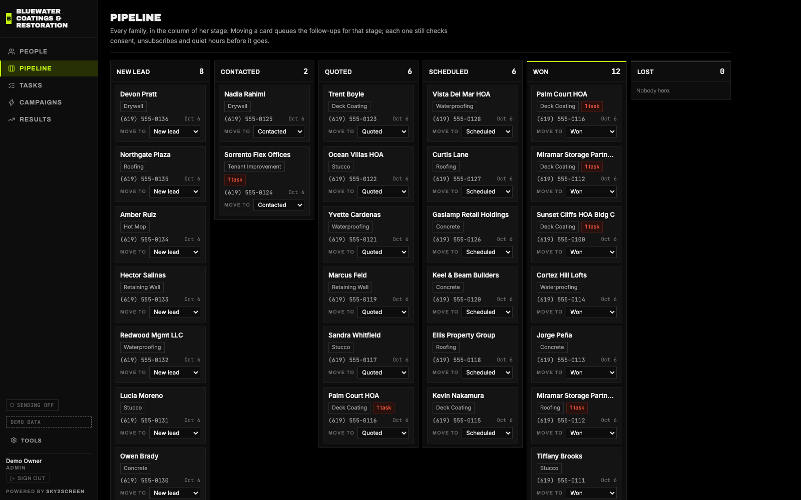Click the Lost column header
This screenshot has width=801, height=500.
[681, 71]
